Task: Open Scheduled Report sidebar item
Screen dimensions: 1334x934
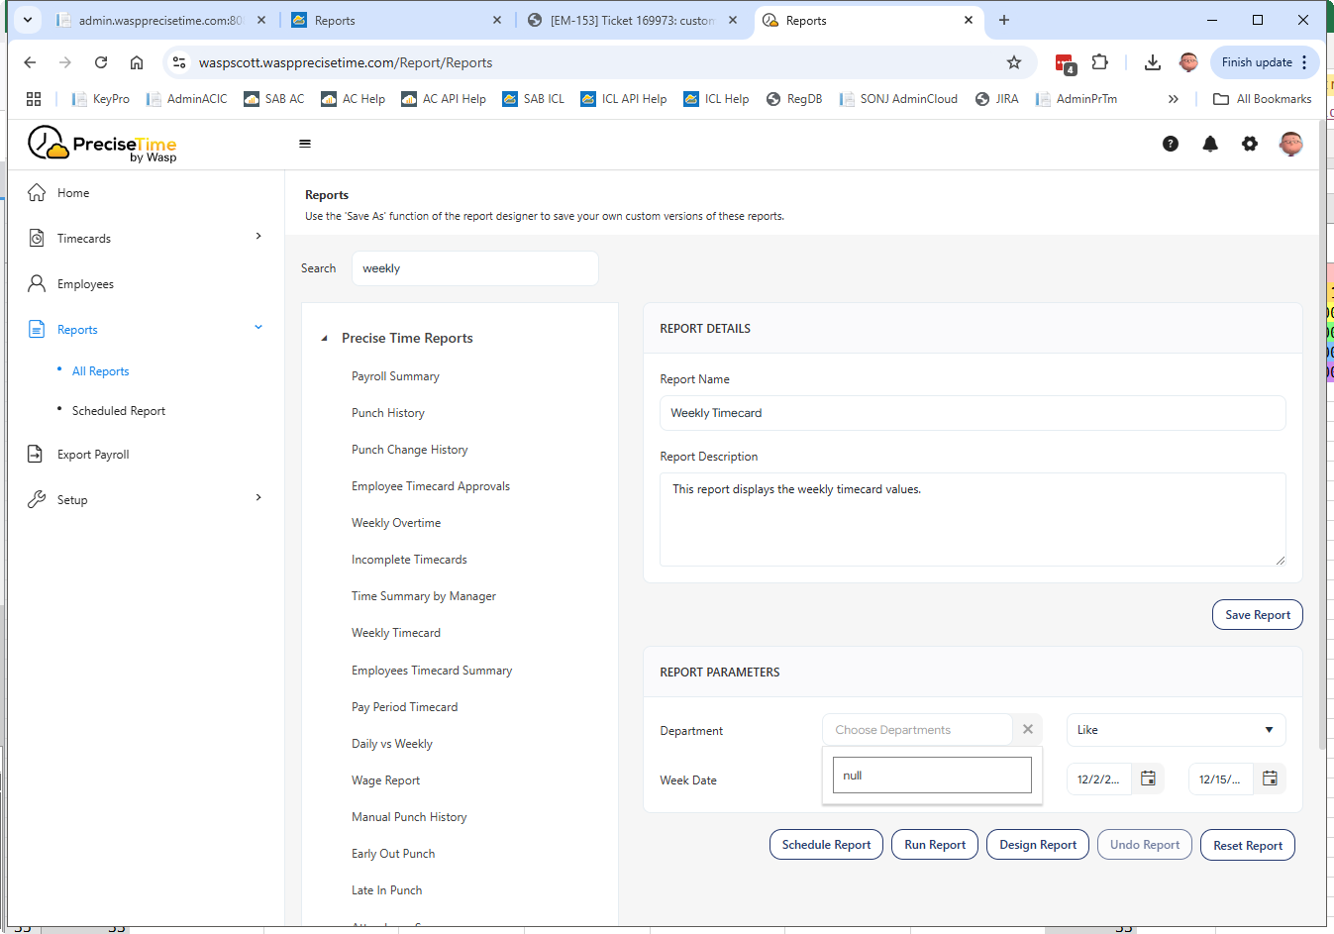Action: coord(119,411)
